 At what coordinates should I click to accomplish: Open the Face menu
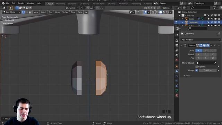point(80,12)
